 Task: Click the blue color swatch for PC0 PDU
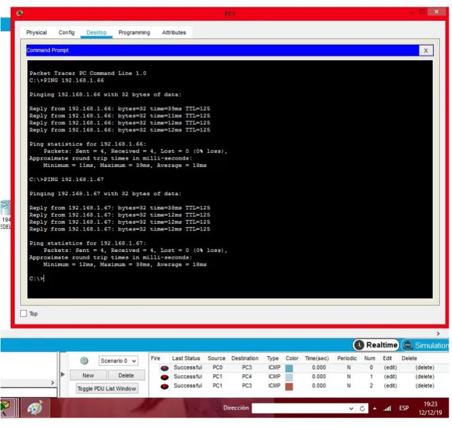pos(289,368)
